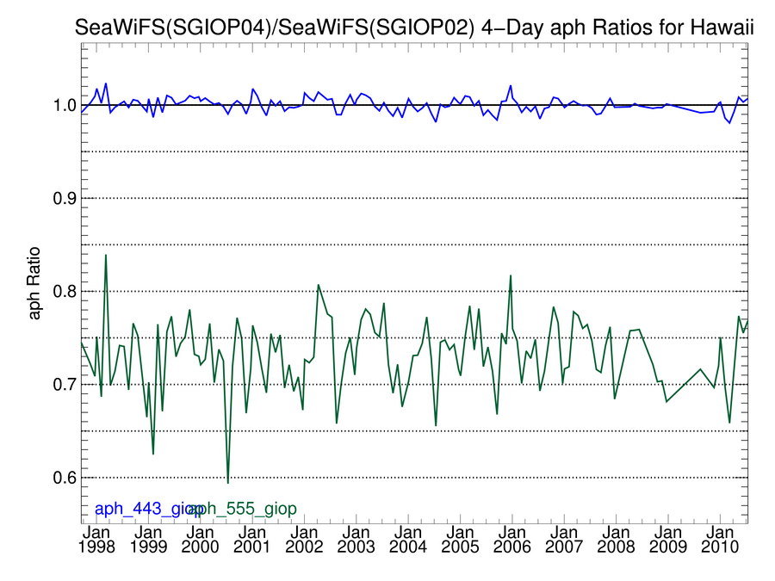775x581 pixels.
Task: Select the 0.7 y-axis tick label
Action: (65, 385)
